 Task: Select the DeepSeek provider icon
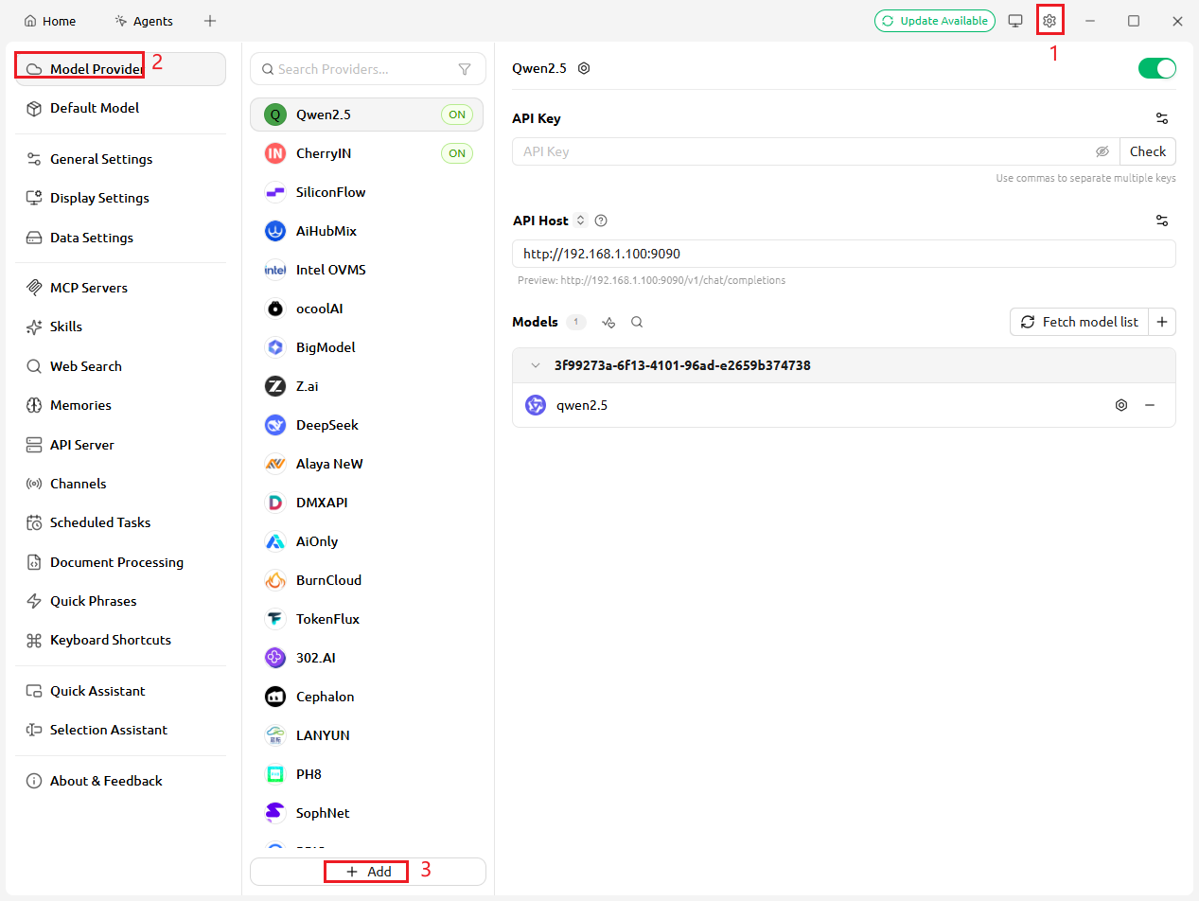coord(275,425)
